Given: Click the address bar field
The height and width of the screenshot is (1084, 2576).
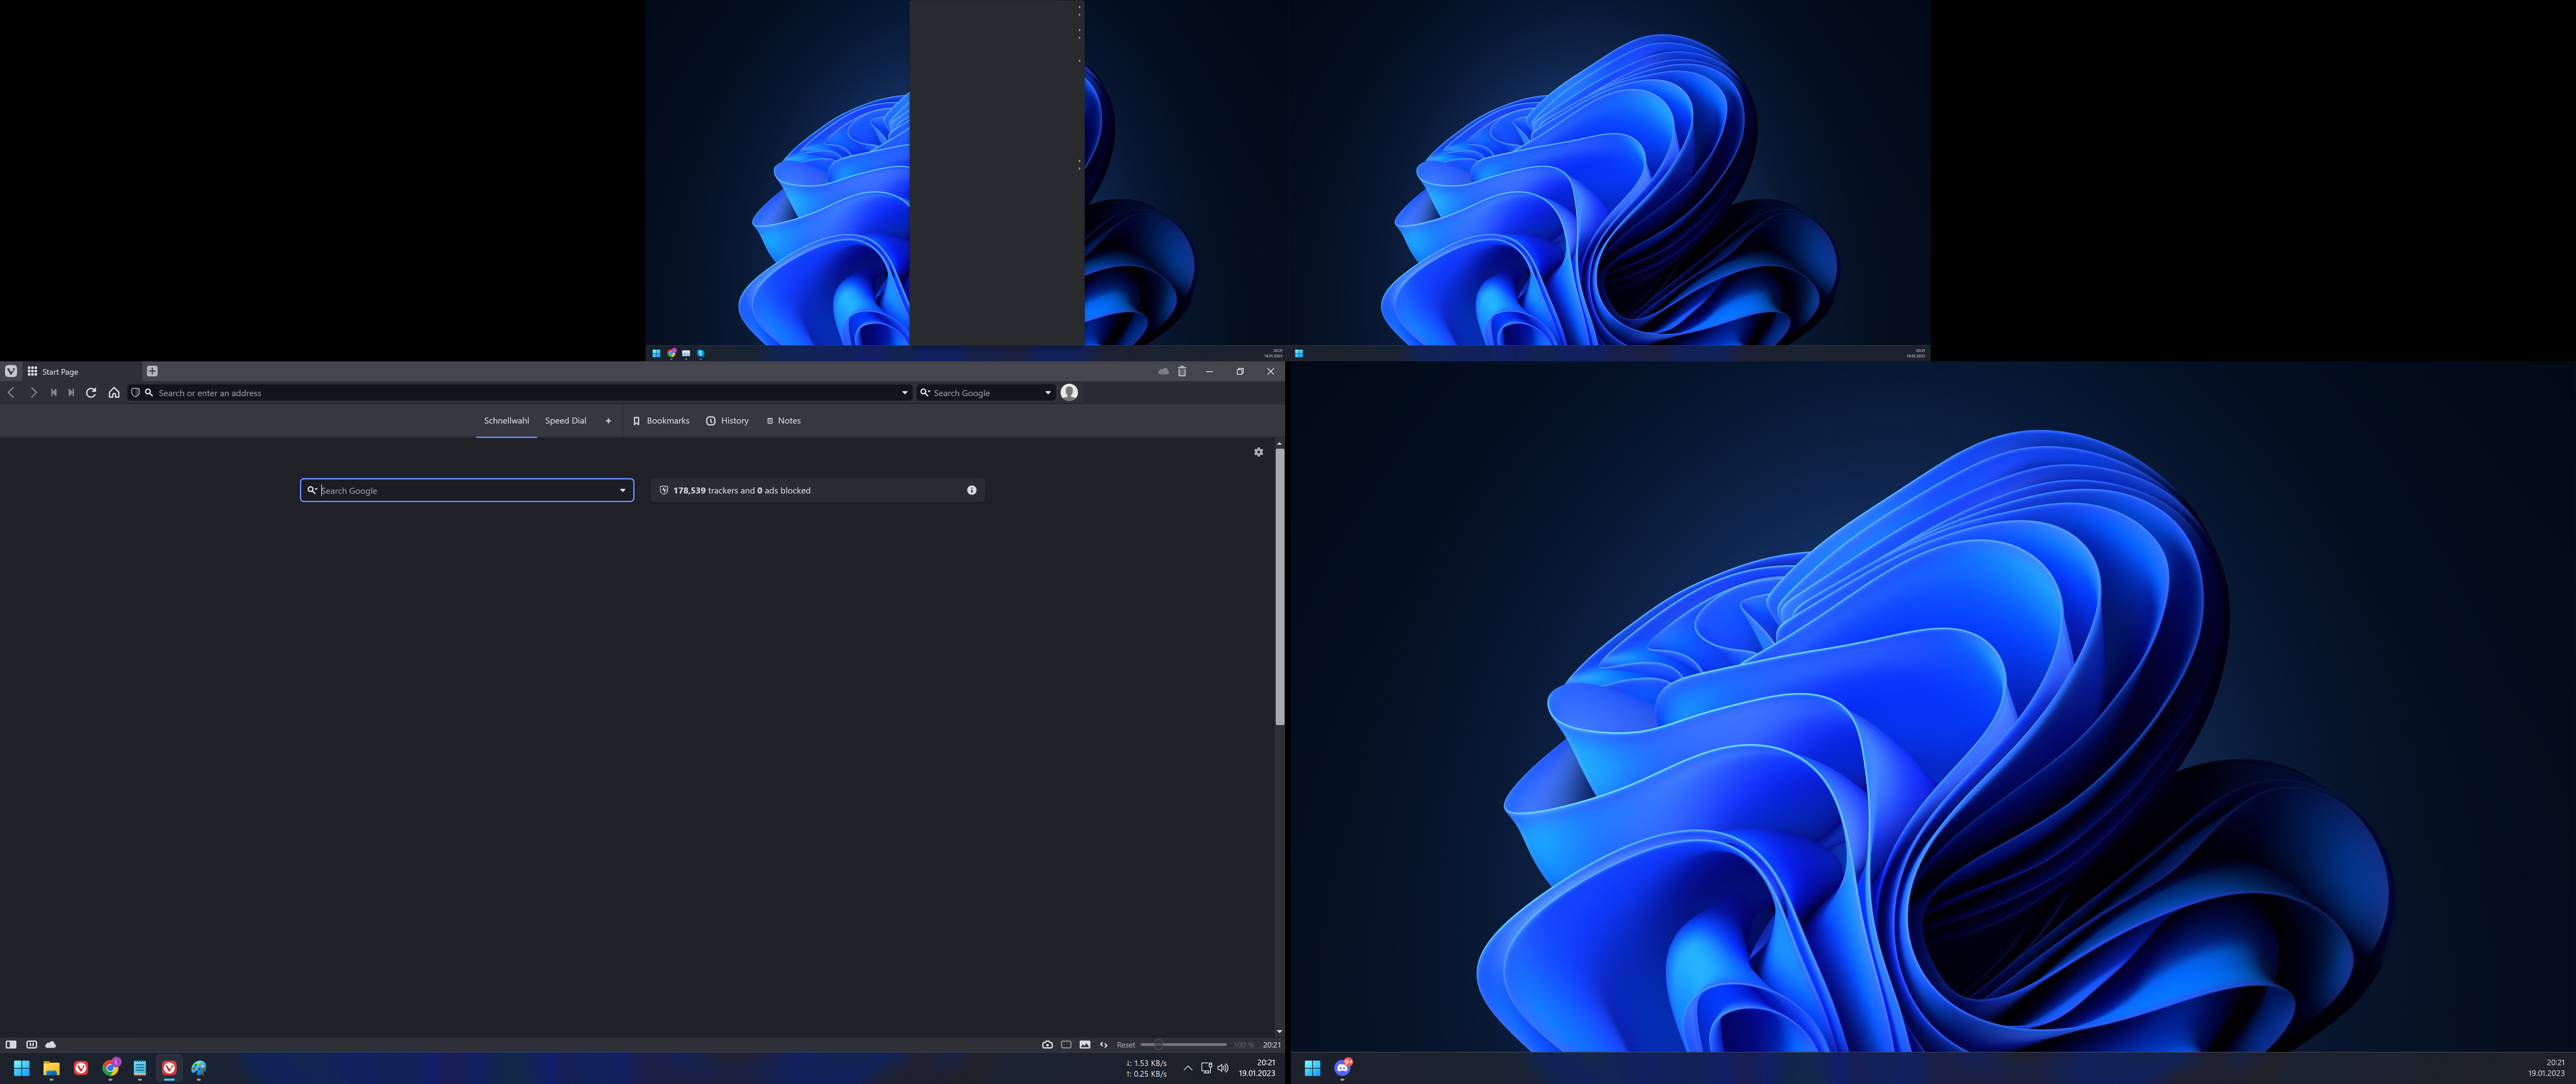Looking at the screenshot, I should [x=520, y=393].
